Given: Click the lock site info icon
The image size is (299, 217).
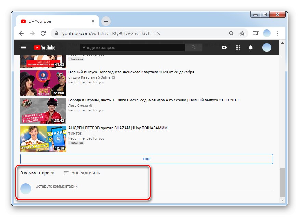Looking at the screenshot, I should click(x=57, y=33).
